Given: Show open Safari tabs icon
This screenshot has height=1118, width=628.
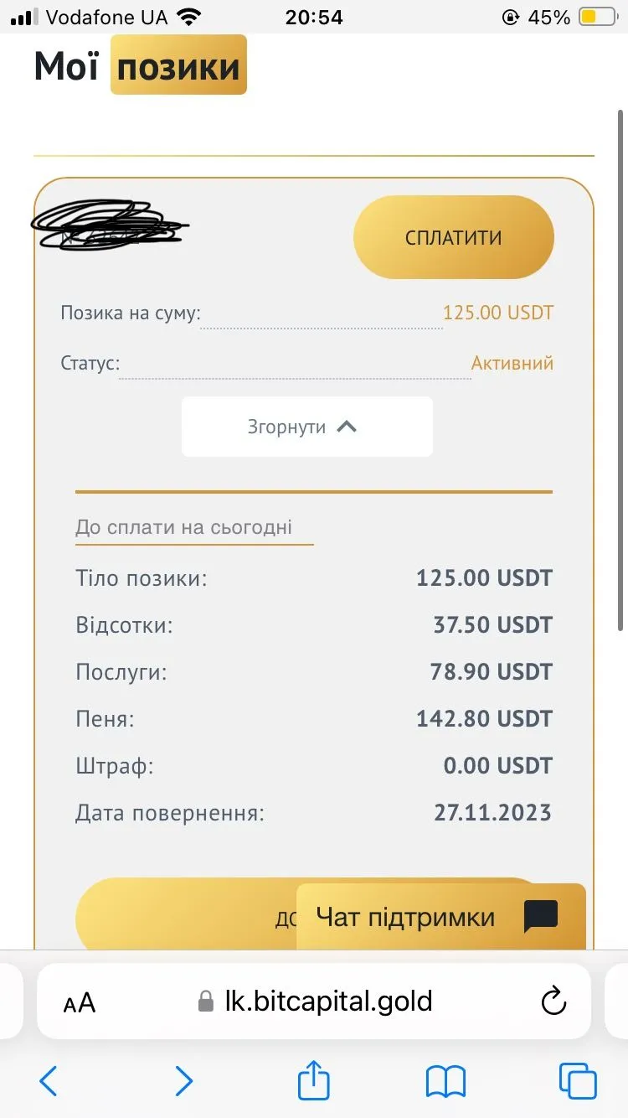Looking at the screenshot, I should (x=578, y=1080).
